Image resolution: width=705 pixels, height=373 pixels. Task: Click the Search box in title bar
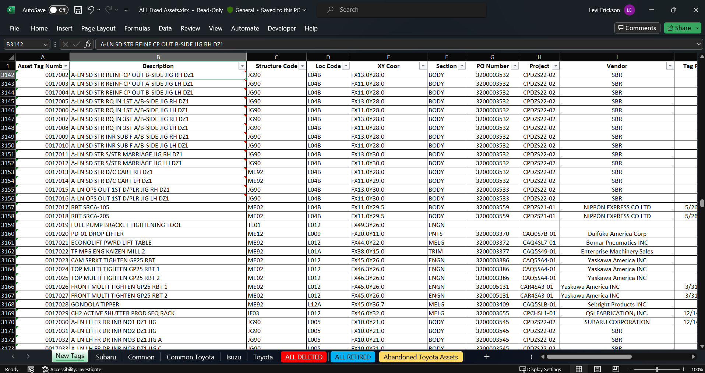click(401, 10)
